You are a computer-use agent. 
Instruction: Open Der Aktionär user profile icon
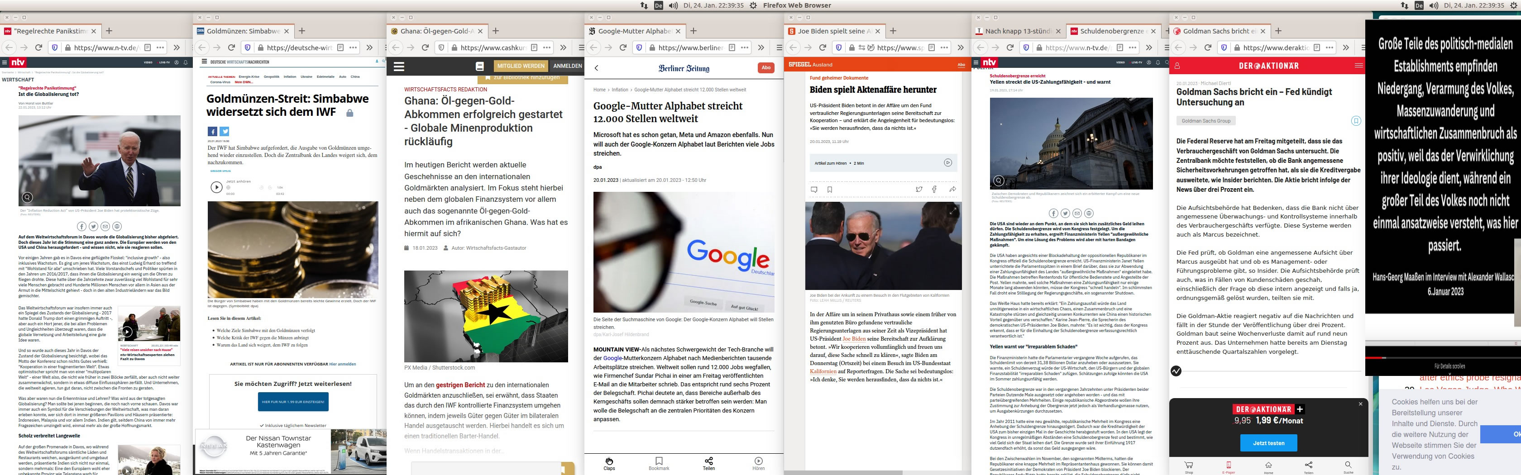click(x=1177, y=66)
